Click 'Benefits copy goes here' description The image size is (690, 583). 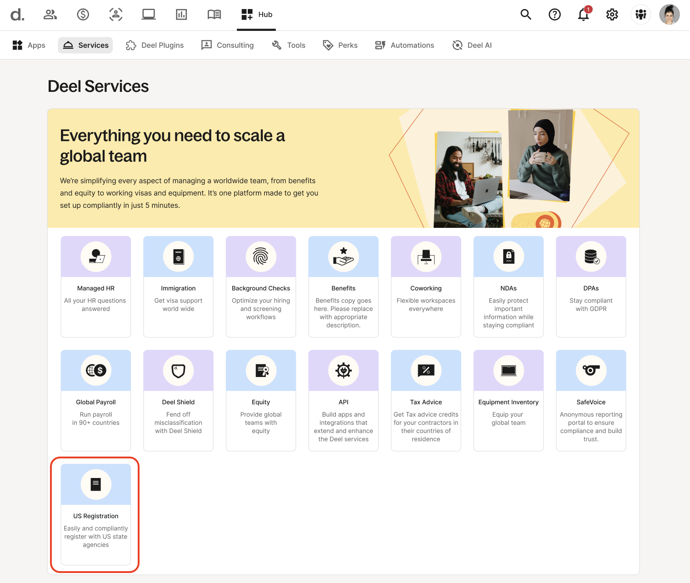344,313
